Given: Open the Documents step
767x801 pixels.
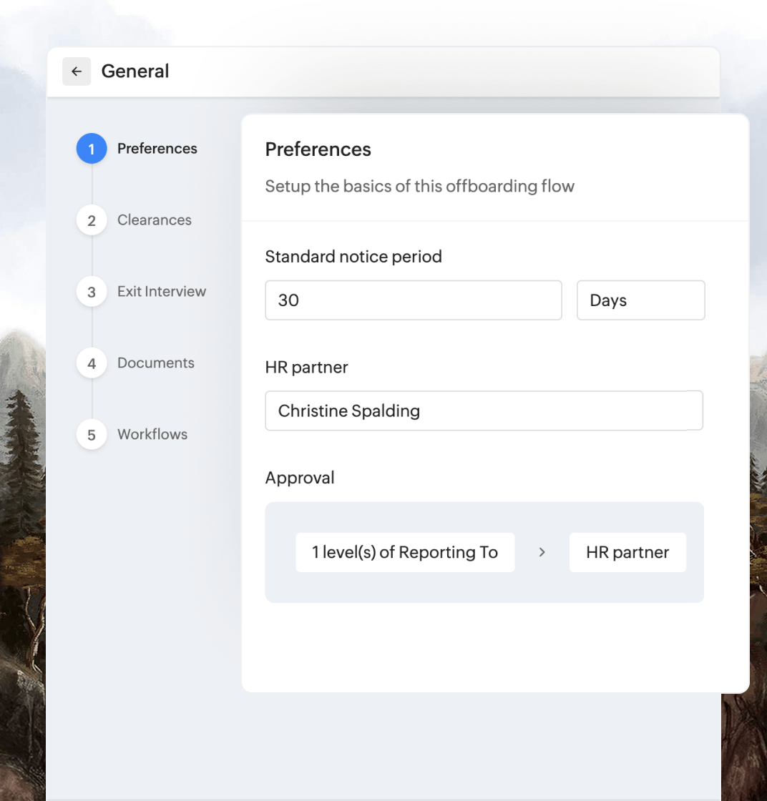Looking at the screenshot, I should [155, 363].
